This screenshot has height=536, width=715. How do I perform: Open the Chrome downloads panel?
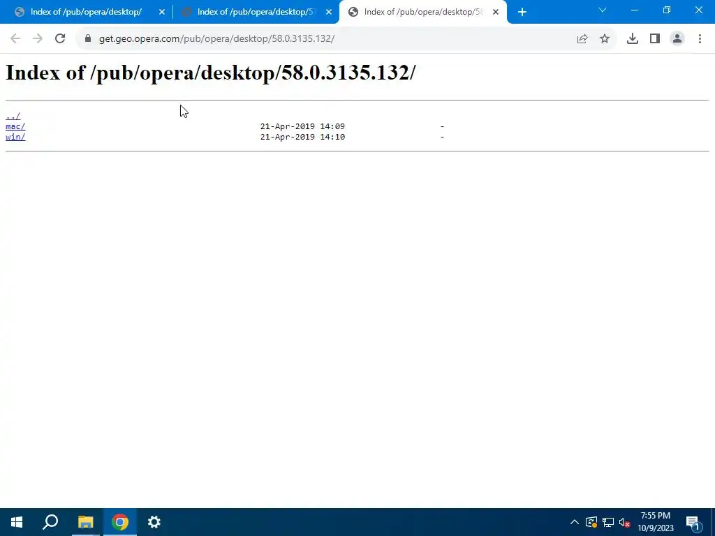(x=633, y=39)
